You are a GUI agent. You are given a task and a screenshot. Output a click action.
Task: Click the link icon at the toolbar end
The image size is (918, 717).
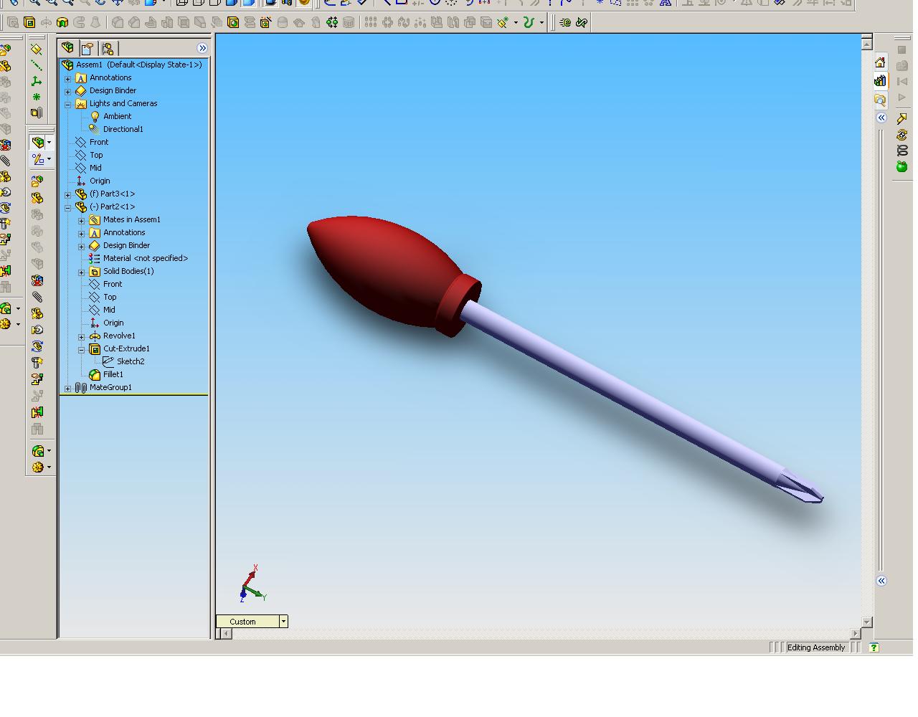point(582,23)
